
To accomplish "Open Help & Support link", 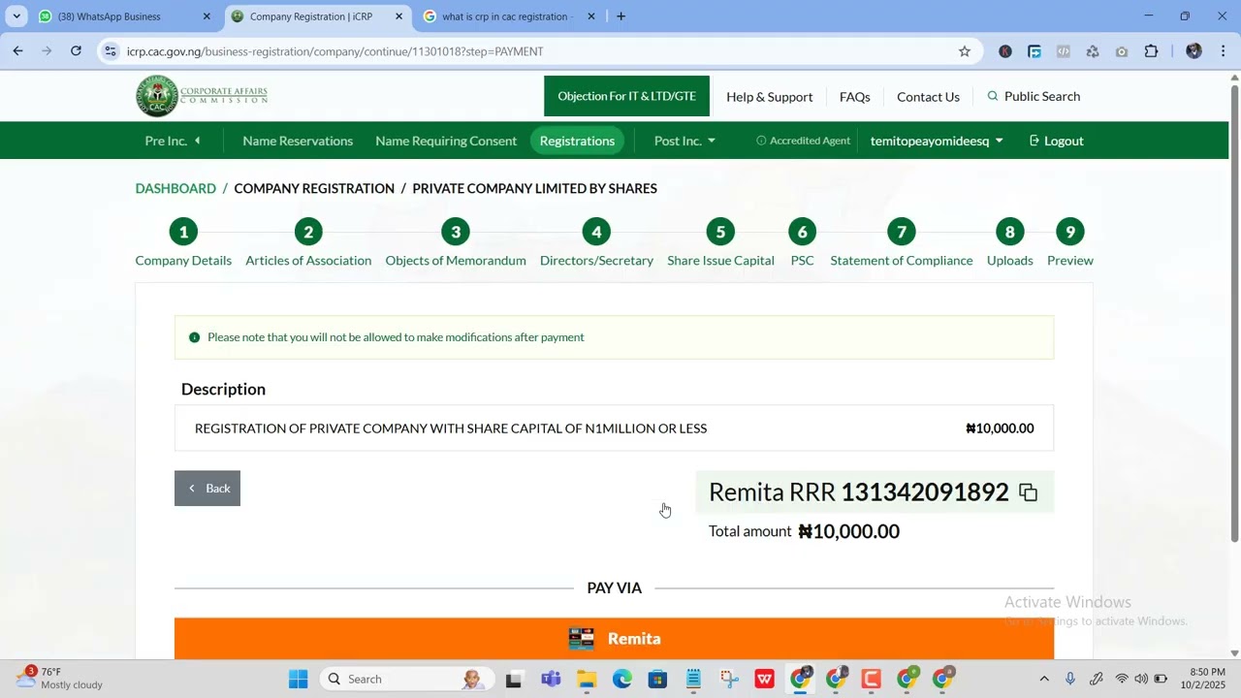I will coord(769,97).
